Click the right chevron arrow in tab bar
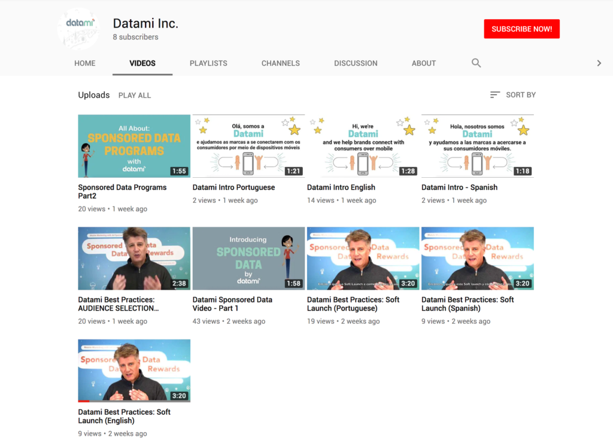 [x=599, y=63]
